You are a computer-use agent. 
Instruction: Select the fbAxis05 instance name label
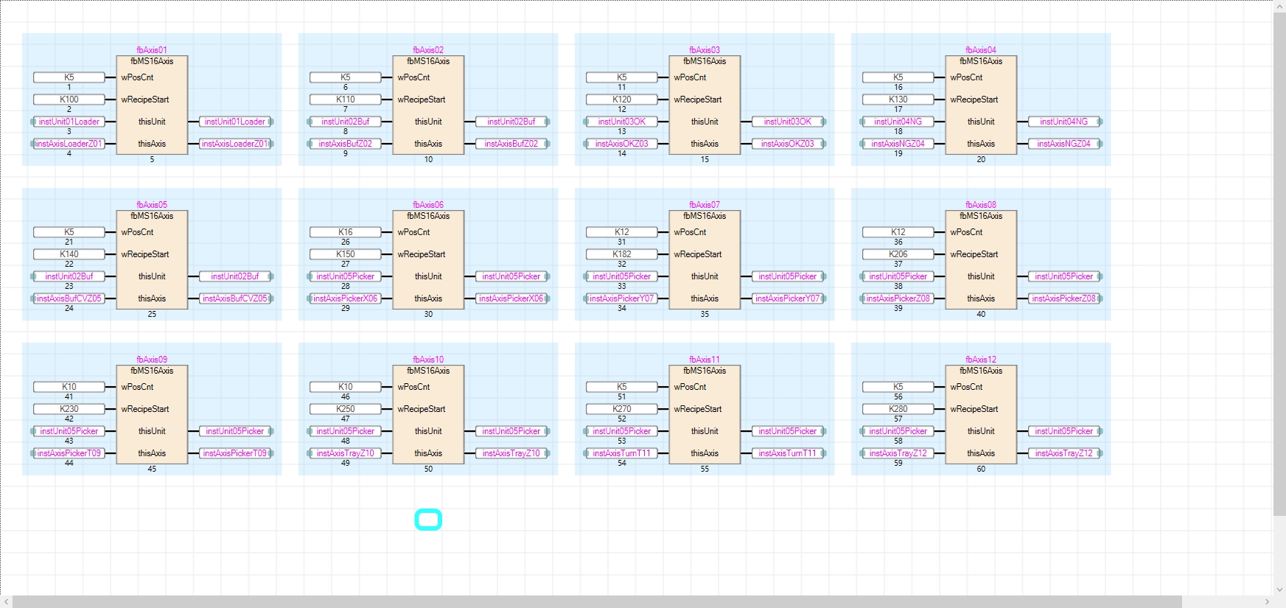tap(152, 205)
